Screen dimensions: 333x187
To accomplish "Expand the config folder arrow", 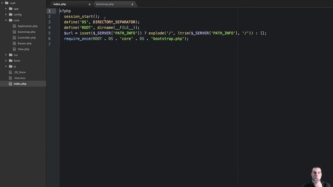I will click(x=6, y=15).
